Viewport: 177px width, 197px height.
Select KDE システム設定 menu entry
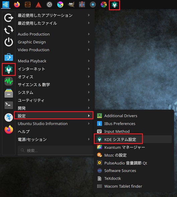coord(134,139)
